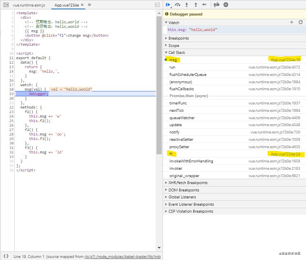Expand the Breakpoints section
The width and height of the screenshot is (306, 260).
pos(179,38)
